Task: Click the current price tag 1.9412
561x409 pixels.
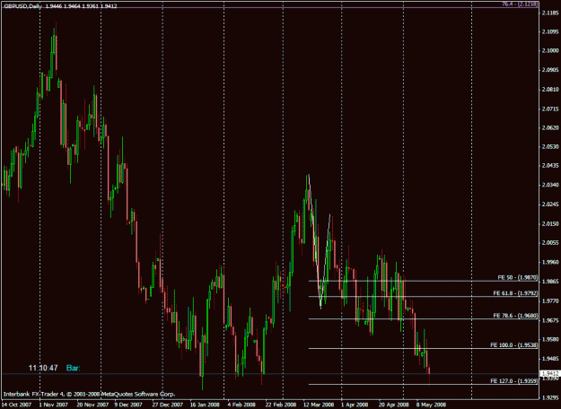Action: (550, 374)
